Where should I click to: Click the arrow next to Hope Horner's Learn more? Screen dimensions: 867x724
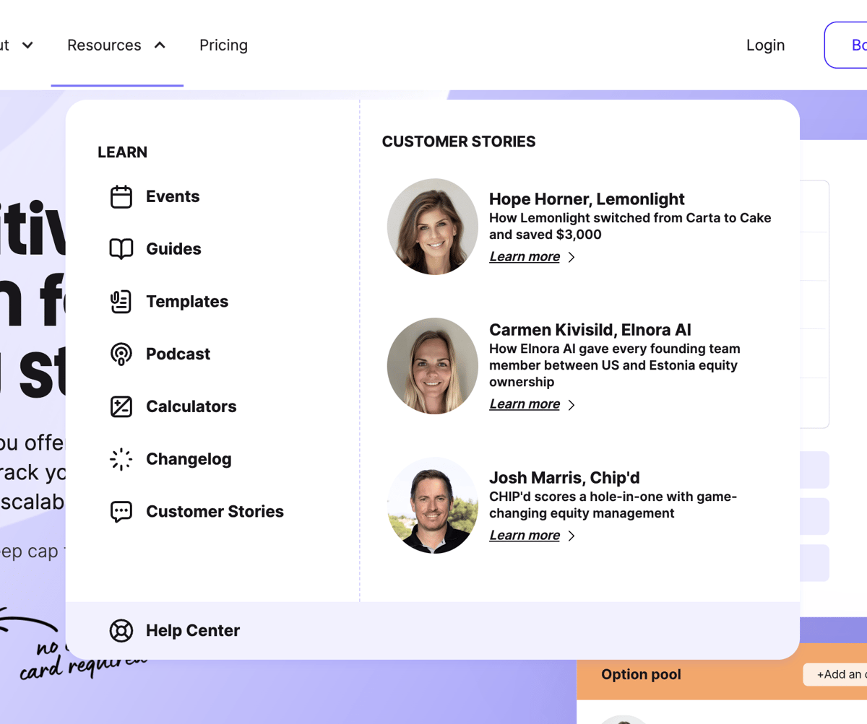tap(571, 256)
